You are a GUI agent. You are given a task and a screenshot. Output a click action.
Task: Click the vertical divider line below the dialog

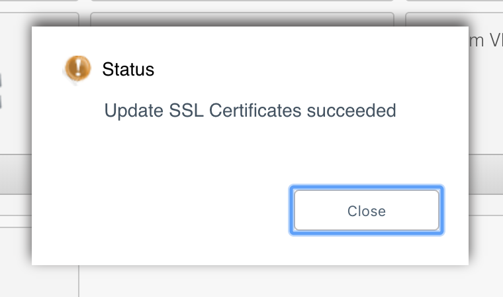(79, 281)
